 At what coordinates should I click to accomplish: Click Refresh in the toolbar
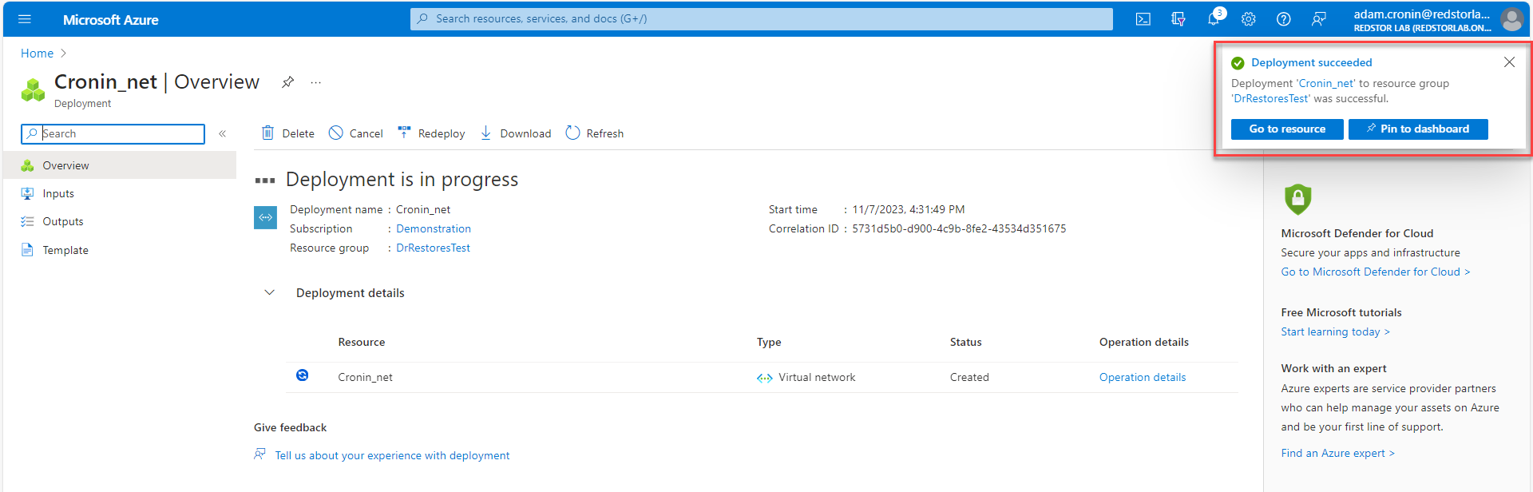[595, 133]
